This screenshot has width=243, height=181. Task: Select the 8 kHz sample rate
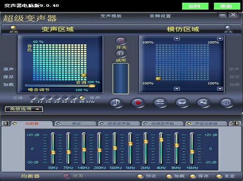(32, 98)
